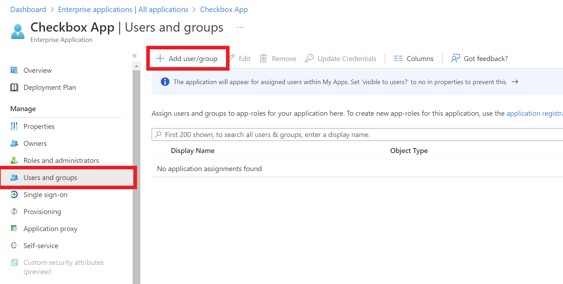
Task: Click the Edit toolbar button
Action: (x=240, y=59)
